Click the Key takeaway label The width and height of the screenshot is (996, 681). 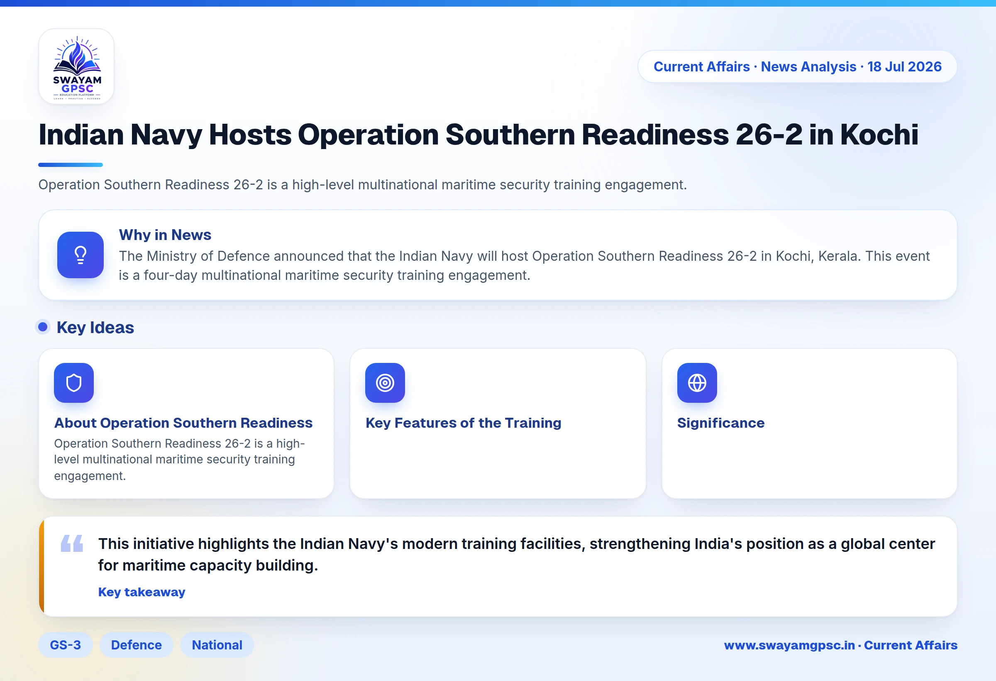142,592
